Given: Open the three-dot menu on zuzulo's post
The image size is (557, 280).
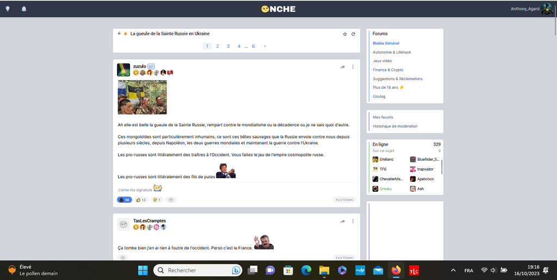Looking at the screenshot, I should click(x=353, y=67).
